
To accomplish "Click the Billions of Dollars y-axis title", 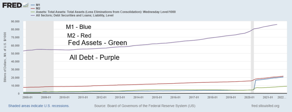I will [5, 57].
